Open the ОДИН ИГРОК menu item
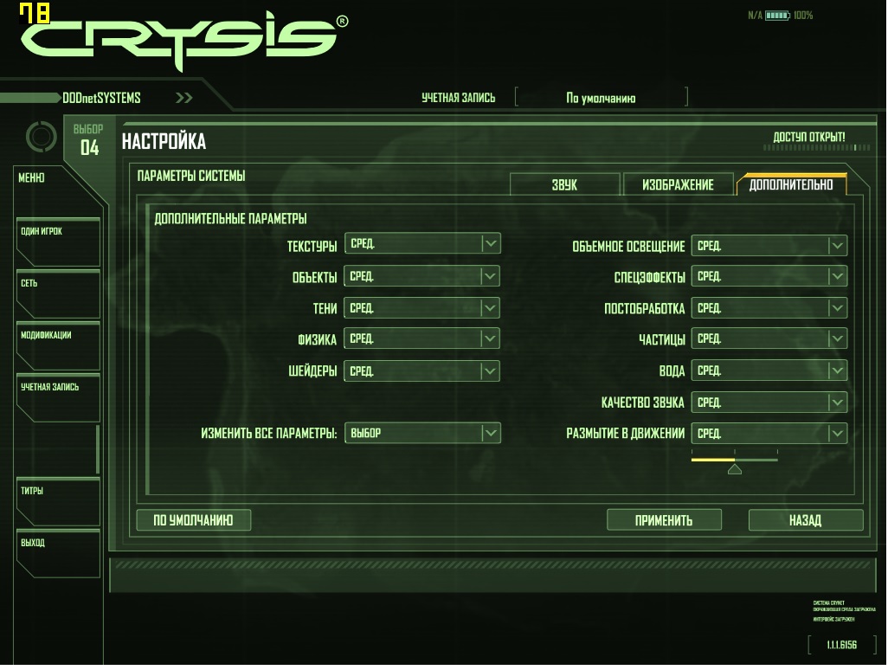Screen dimensions: 888x670 point(58,242)
